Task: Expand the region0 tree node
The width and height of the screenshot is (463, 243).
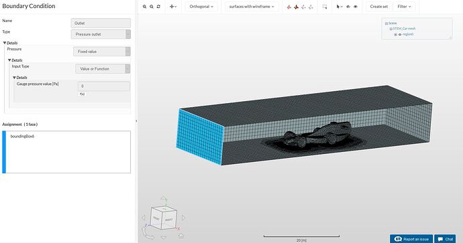Action: [395, 34]
